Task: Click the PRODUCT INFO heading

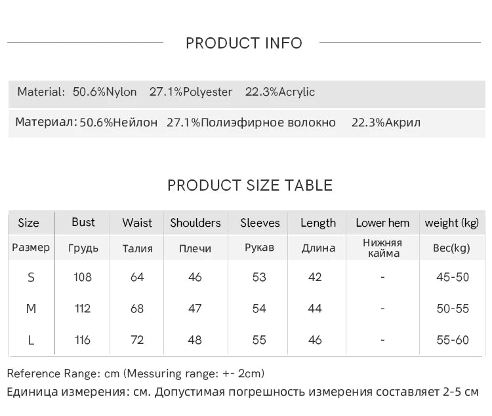Action: (244, 43)
